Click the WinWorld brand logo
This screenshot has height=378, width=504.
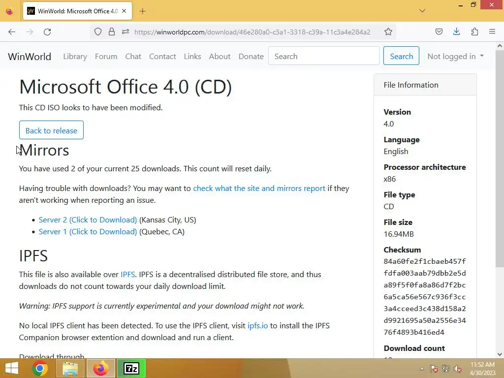(30, 56)
